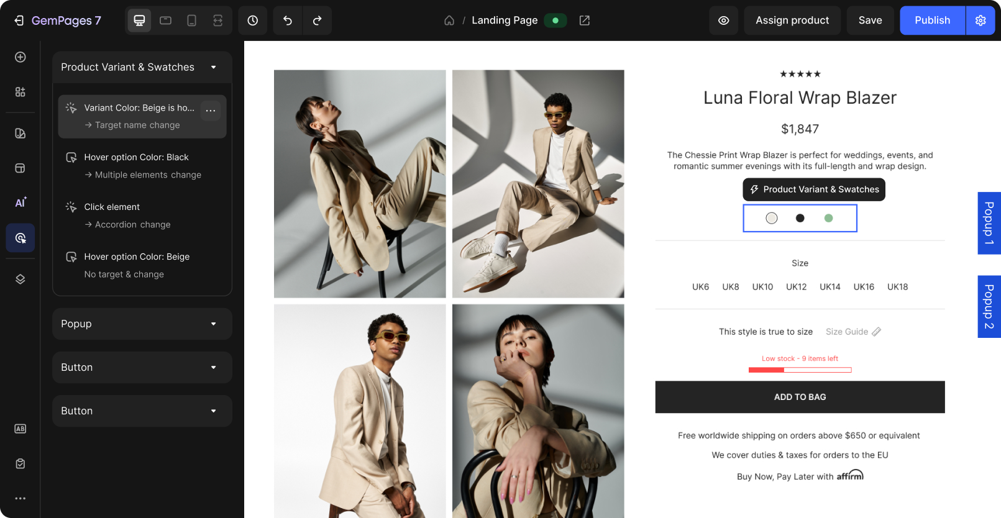Open the Popup 1 side tab
Screen dimensions: 1001x518
click(989, 223)
